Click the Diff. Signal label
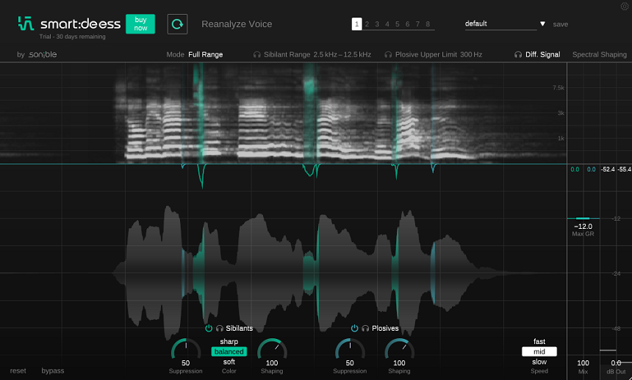The width and height of the screenshot is (632, 380). click(542, 54)
